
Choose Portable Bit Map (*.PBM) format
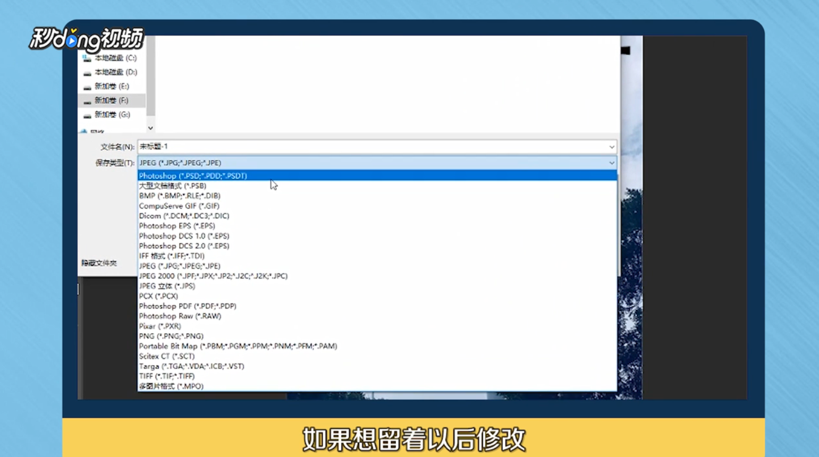point(377,346)
